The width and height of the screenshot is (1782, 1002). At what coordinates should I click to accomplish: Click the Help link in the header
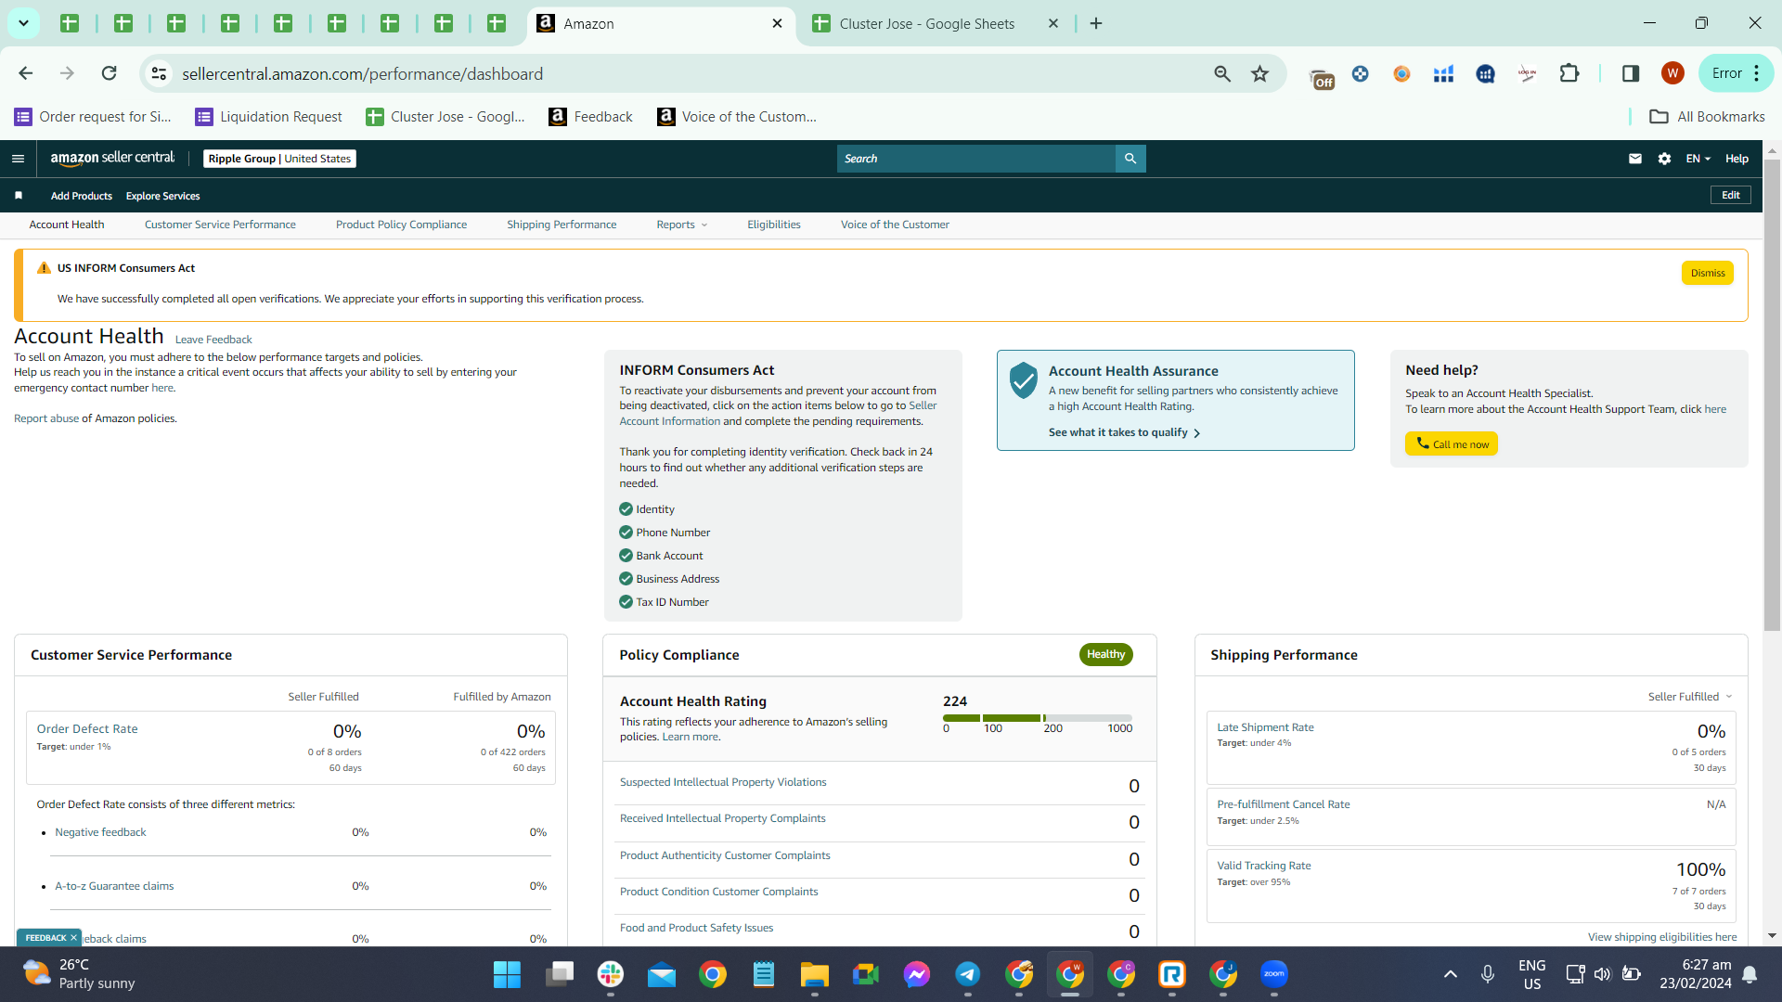click(1737, 159)
